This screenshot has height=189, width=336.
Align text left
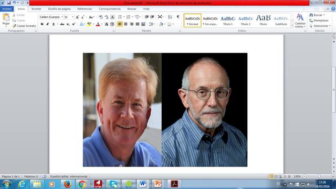click(x=120, y=24)
